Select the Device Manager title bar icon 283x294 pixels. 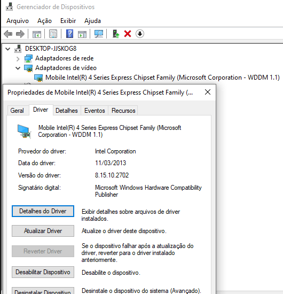pyautogui.click(x=10, y=6)
